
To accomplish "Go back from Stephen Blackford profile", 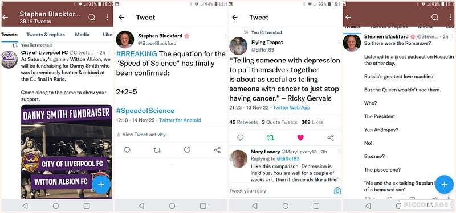I will [x=5, y=18].
